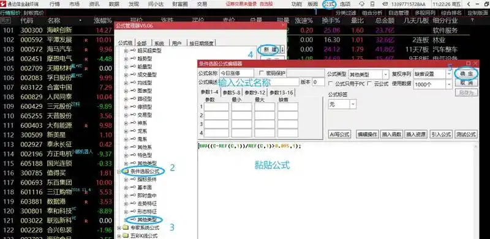Expand the 均线型 tree node
Screen dimensions: 490x239
pyautogui.click(x=126, y=83)
